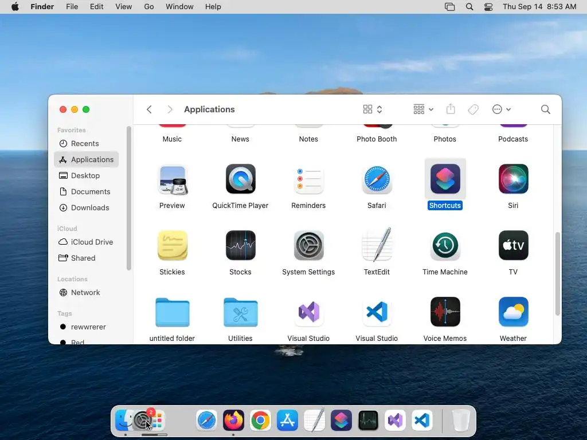The width and height of the screenshot is (587, 440).
Task: Open Launchpad from the Dock
Action: 159,420
